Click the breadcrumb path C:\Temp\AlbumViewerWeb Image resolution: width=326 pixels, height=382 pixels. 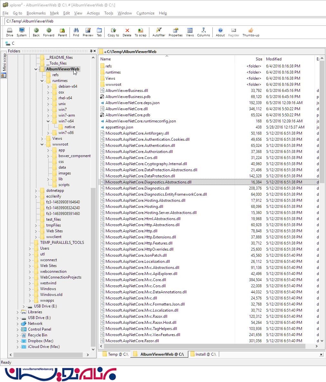(x=132, y=52)
